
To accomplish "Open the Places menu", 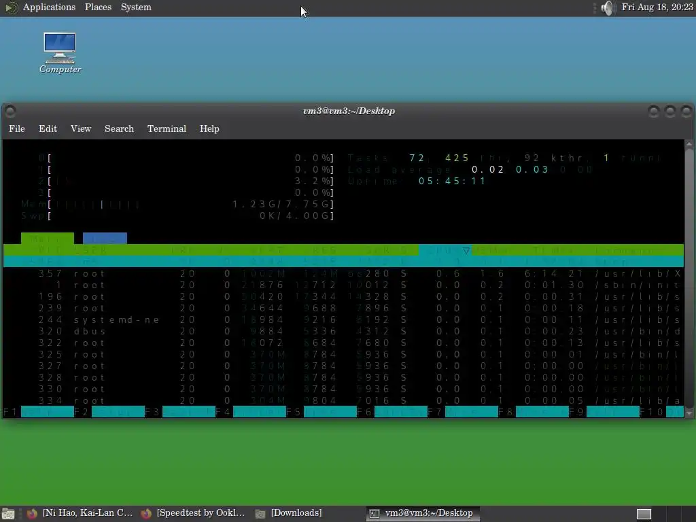I will pyautogui.click(x=98, y=7).
